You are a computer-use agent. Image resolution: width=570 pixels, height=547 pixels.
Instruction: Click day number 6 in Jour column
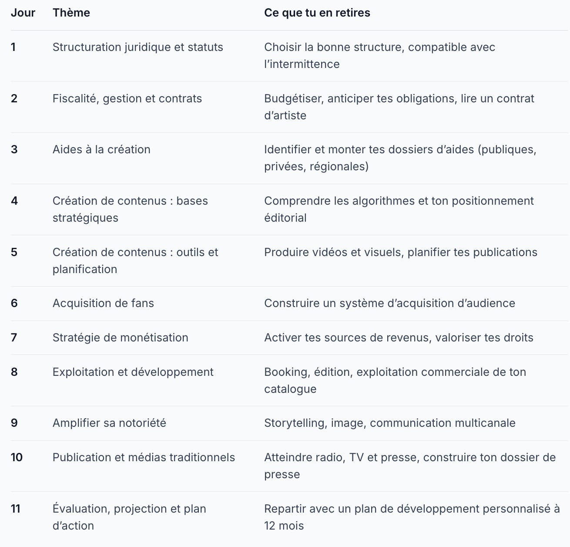pos(14,303)
